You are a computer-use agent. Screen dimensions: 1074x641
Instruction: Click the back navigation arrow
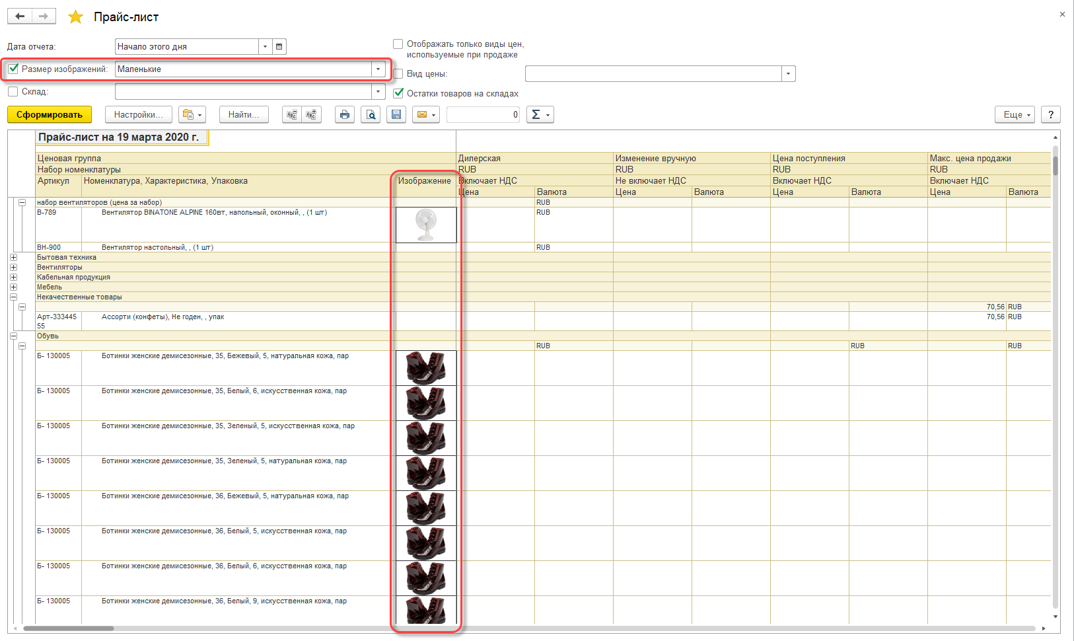[20, 17]
